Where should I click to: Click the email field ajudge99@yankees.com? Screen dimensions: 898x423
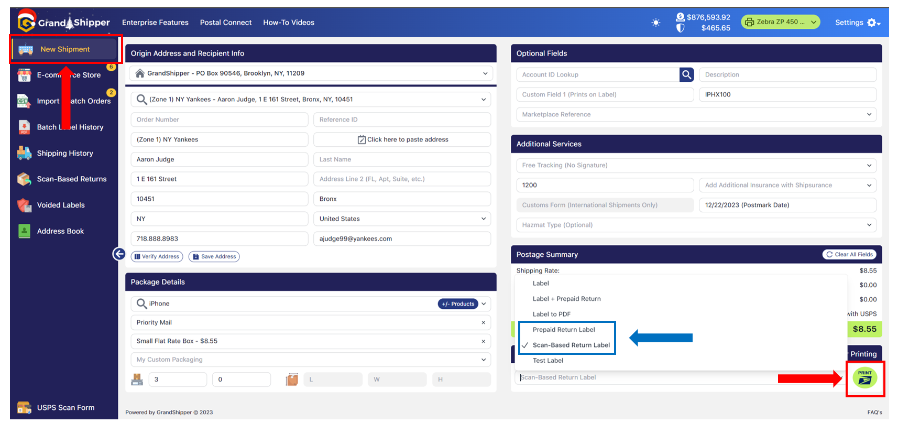[402, 238]
